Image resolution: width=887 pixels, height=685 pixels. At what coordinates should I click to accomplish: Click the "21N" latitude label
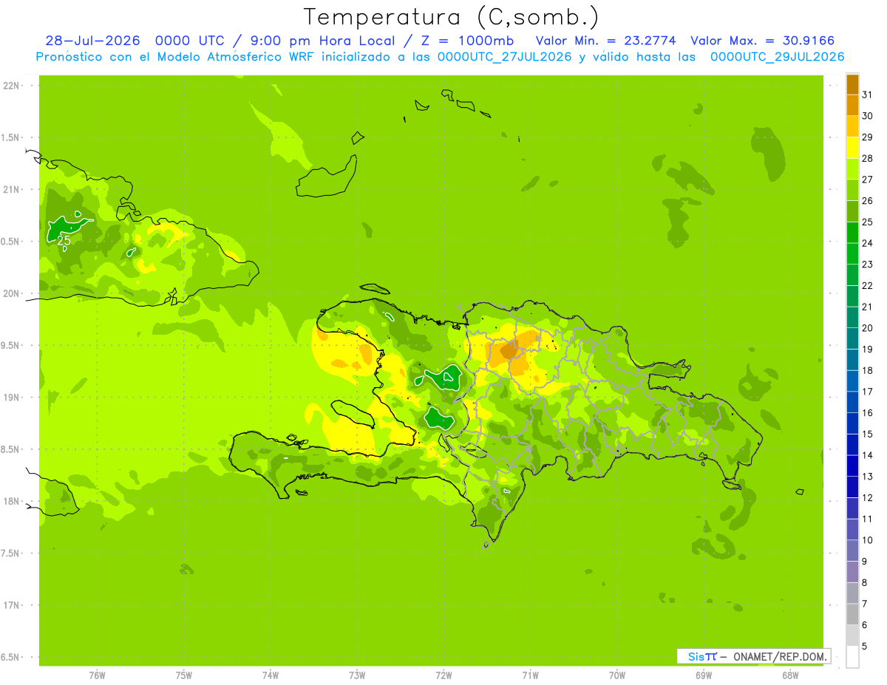tap(11, 189)
